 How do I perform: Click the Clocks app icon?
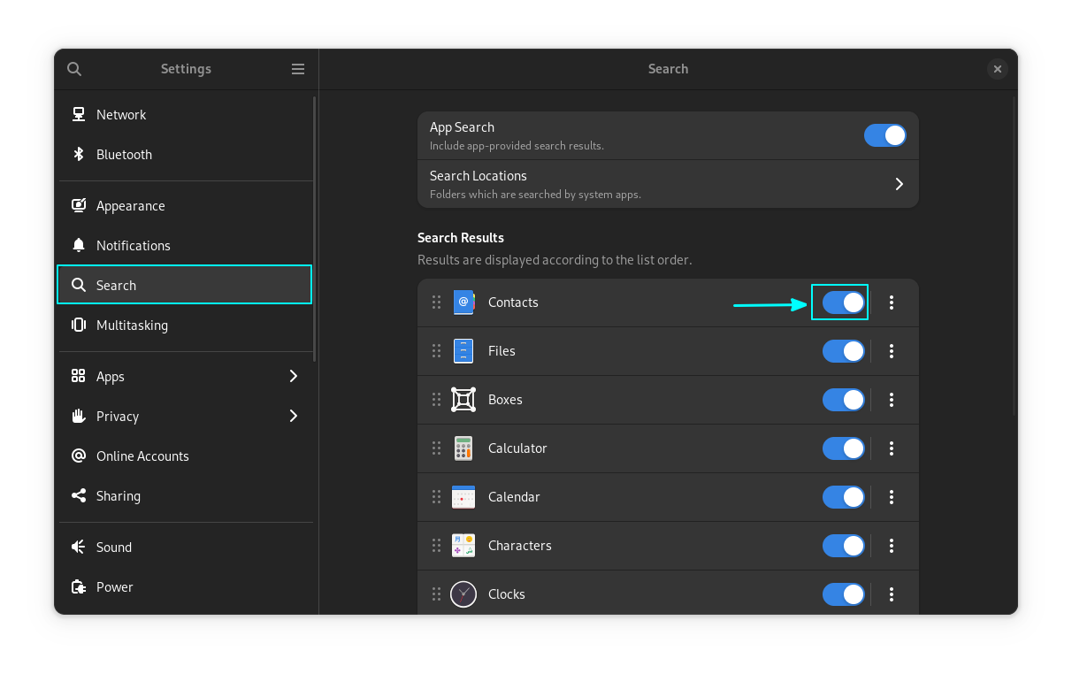(463, 594)
